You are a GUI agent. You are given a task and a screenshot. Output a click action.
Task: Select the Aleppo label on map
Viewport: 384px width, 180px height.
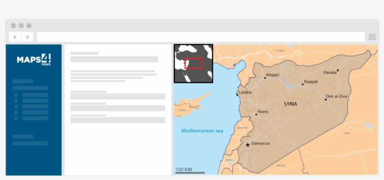(x=273, y=75)
